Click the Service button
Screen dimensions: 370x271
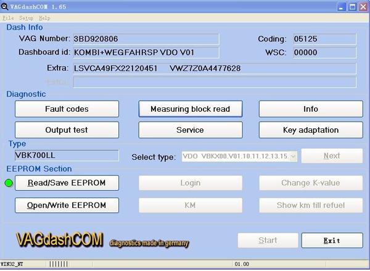[x=190, y=130]
